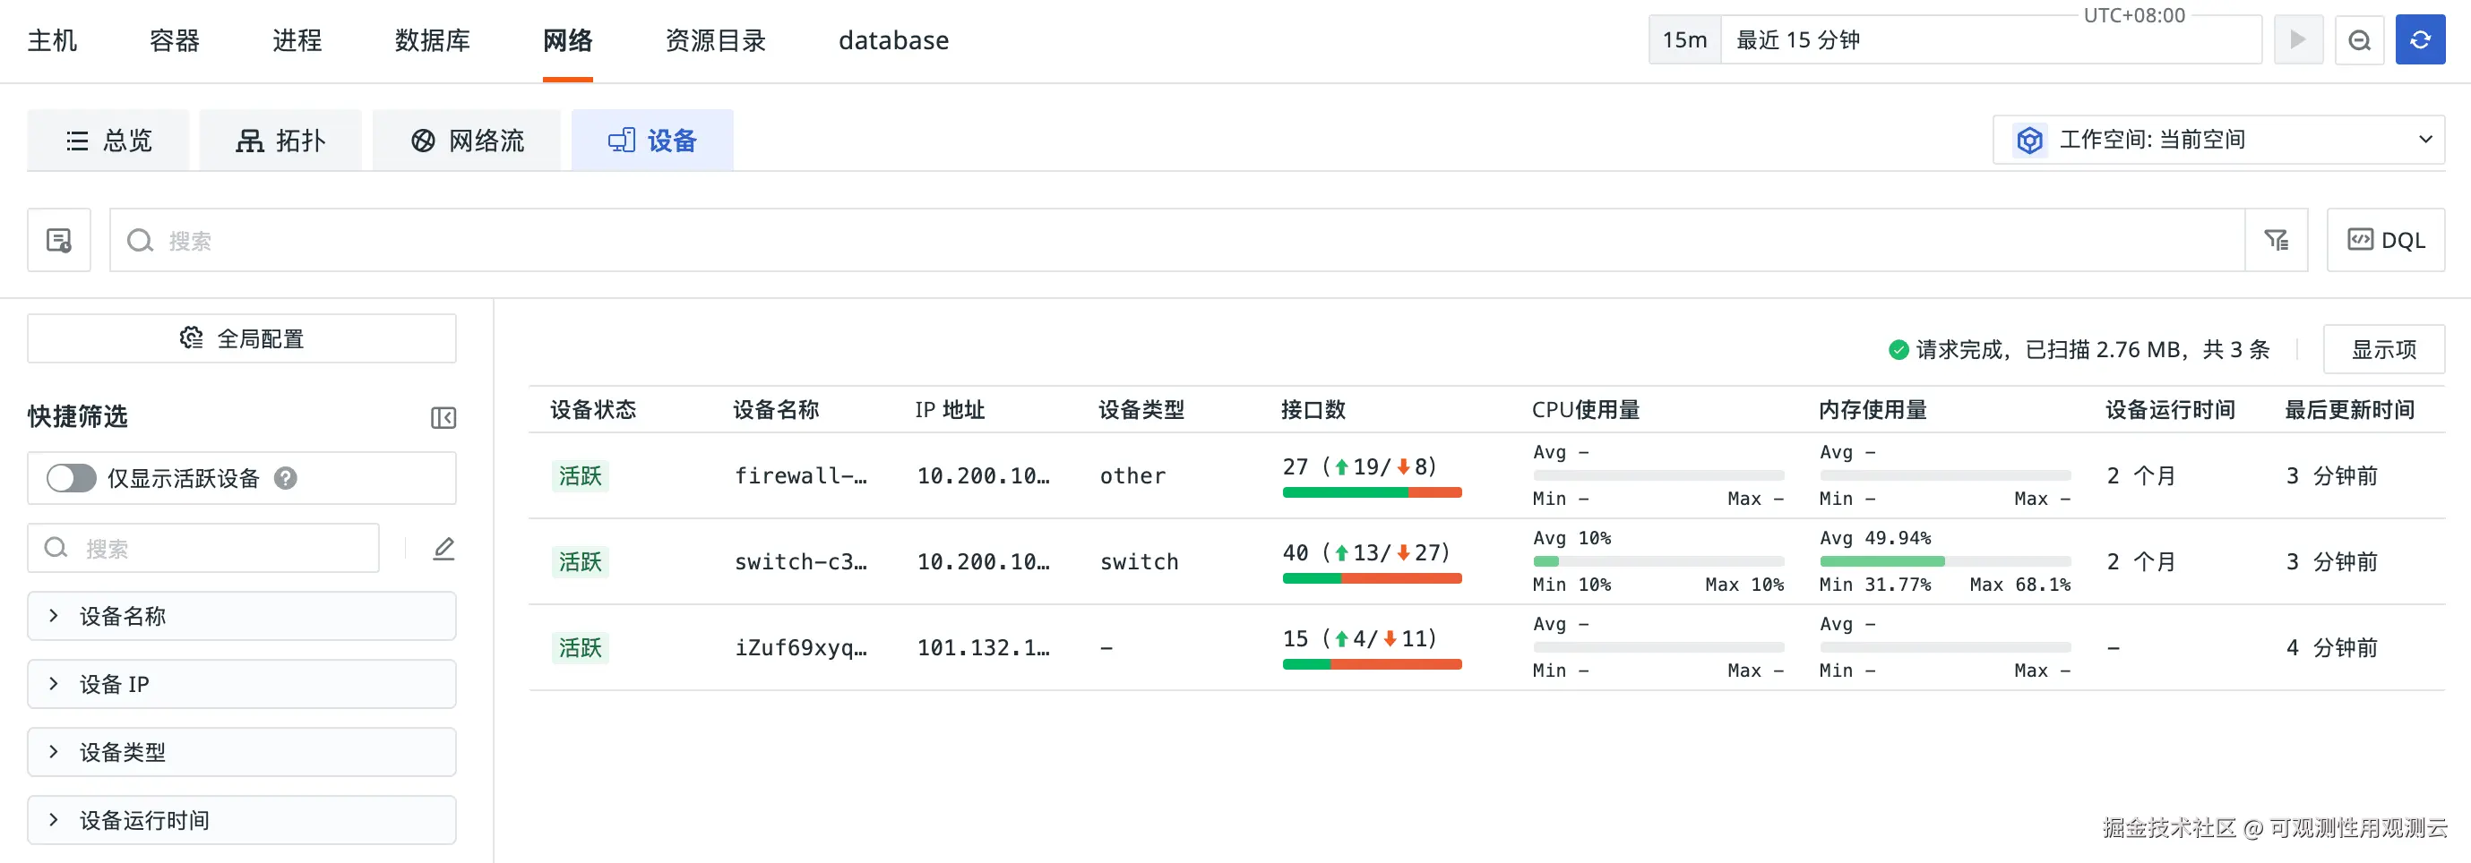
Task: Open the saved views icon left of search
Action: point(59,240)
